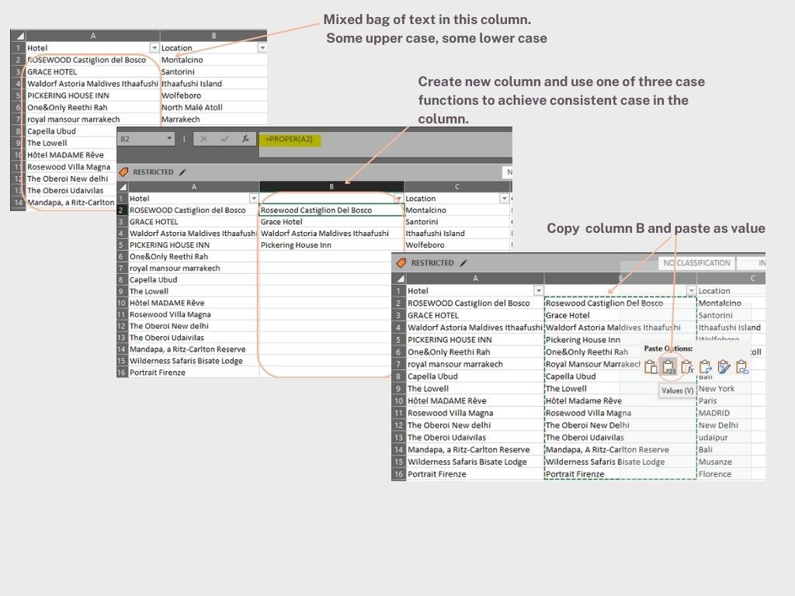
Task: Choose Paste Transpose option icon
Action: coord(705,366)
